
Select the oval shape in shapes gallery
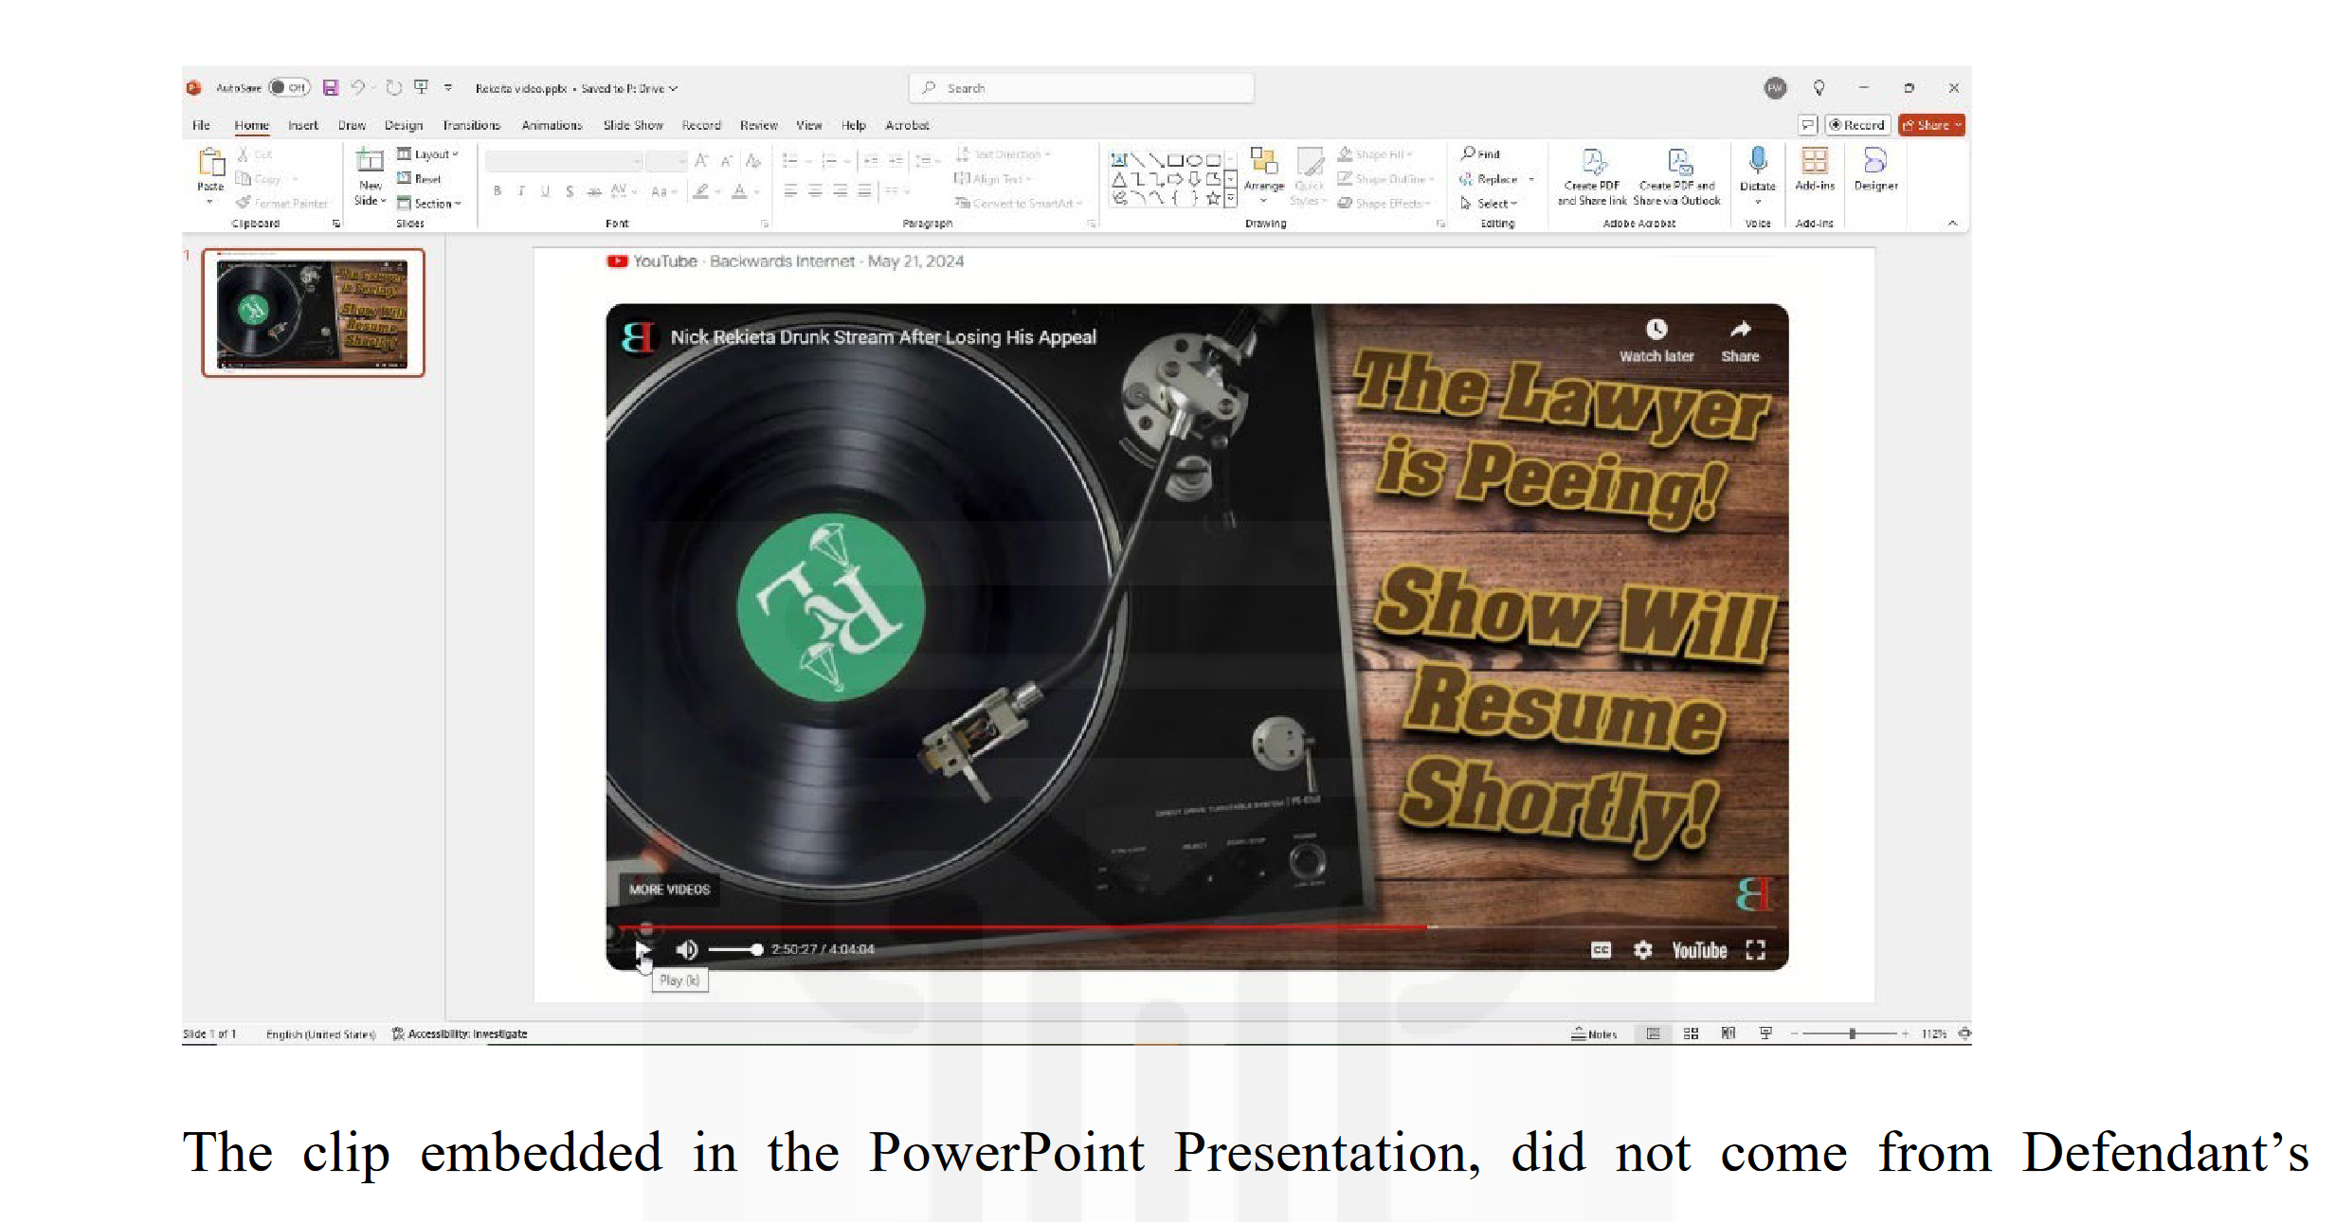point(1194,160)
